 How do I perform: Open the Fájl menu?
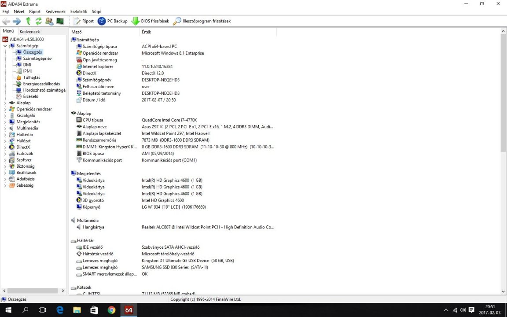tap(5, 11)
